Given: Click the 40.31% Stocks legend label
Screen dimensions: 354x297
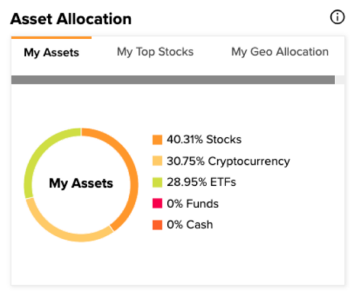Looking at the screenshot, I should [x=204, y=139].
